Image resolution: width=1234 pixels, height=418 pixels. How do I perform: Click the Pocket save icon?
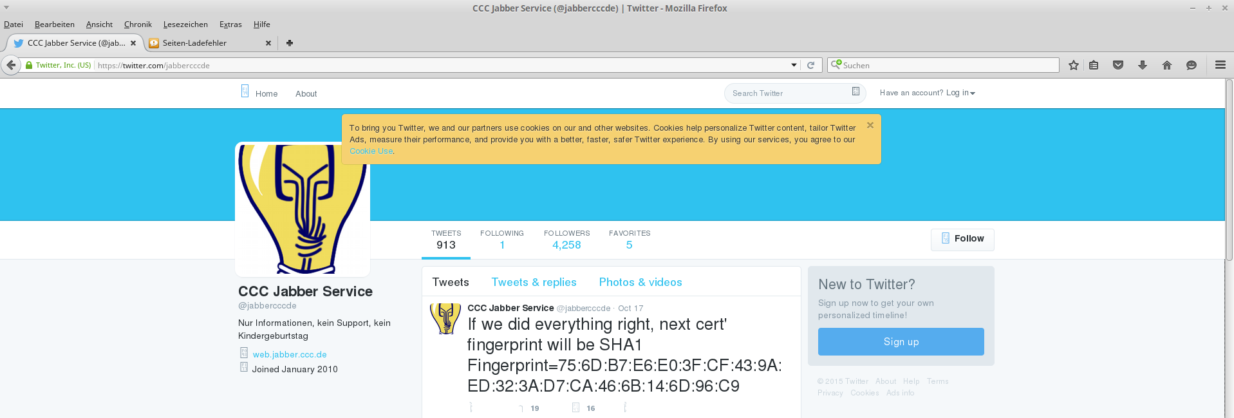click(1118, 65)
